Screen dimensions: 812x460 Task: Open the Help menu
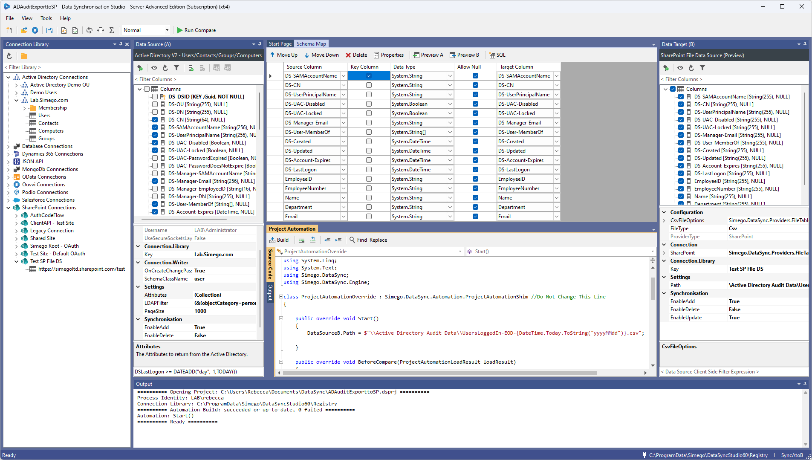[x=65, y=18]
